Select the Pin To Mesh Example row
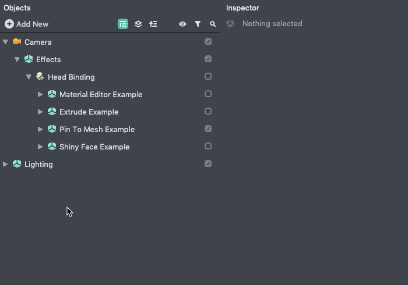Image resolution: width=408 pixels, height=285 pixels. coord(97,129)
